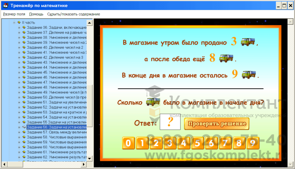This screenshot has height=169, width=295.
Task: Click Скрыть/показать содержание menu item
Action: (x=73, y=14)
